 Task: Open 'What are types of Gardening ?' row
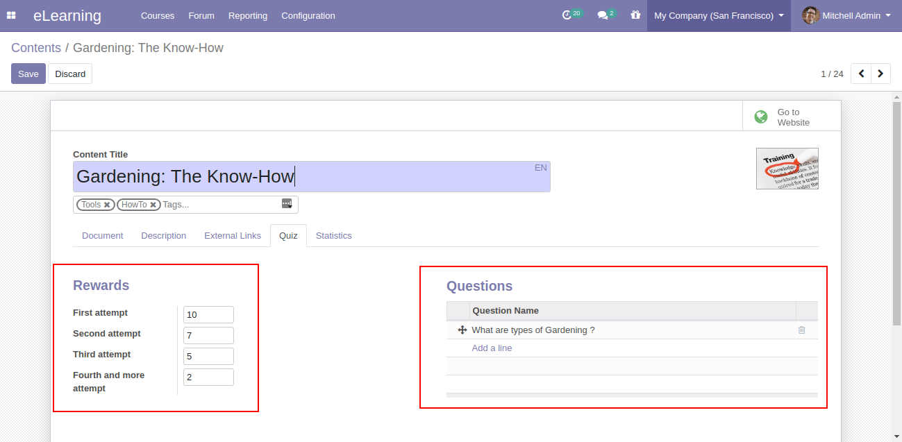click(632, 330)
